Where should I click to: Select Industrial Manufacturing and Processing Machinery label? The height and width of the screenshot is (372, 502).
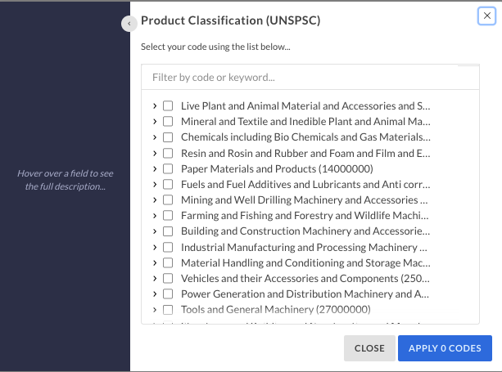pos(304,247)
